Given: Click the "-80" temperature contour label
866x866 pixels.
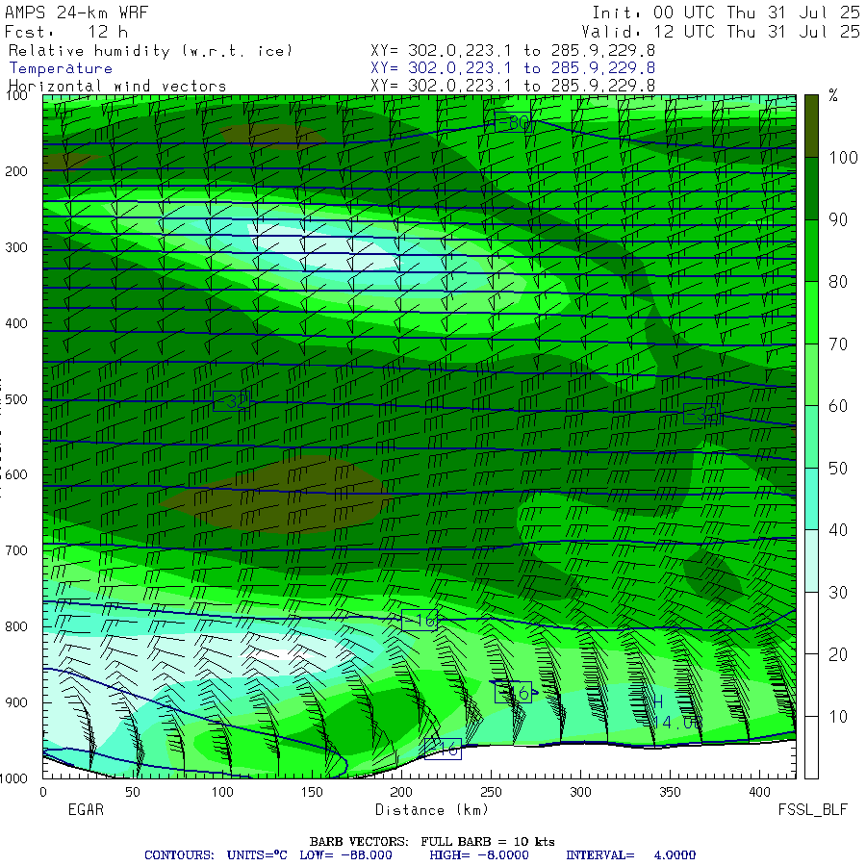Looking at the screenshot, I should pos(513,121).
